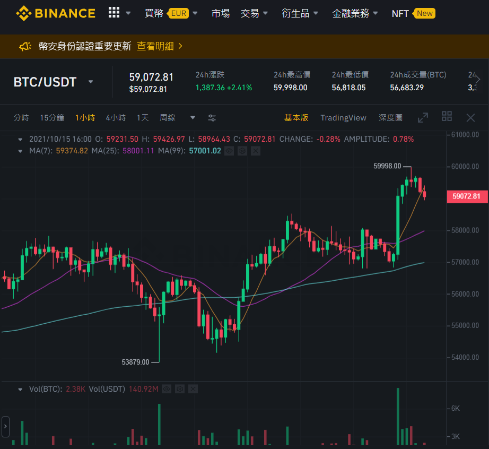Image resolution: width=489 pixels, height=449 pixels.
Task: Click the arrow after 查看明細
Action: coord(180,46)
